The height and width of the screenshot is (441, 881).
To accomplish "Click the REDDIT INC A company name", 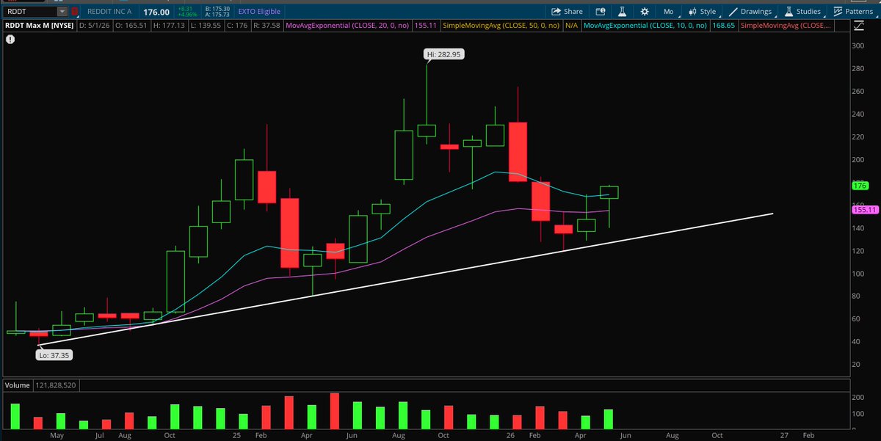I will [x=108, y=12].
